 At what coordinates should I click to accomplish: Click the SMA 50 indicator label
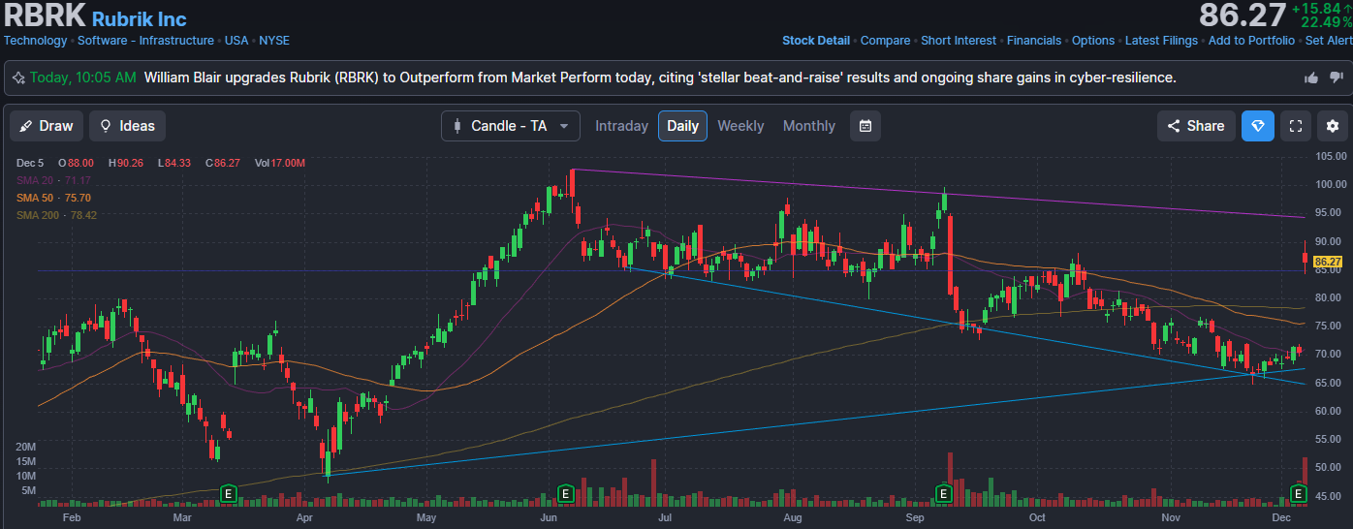[x=53, y=198]
